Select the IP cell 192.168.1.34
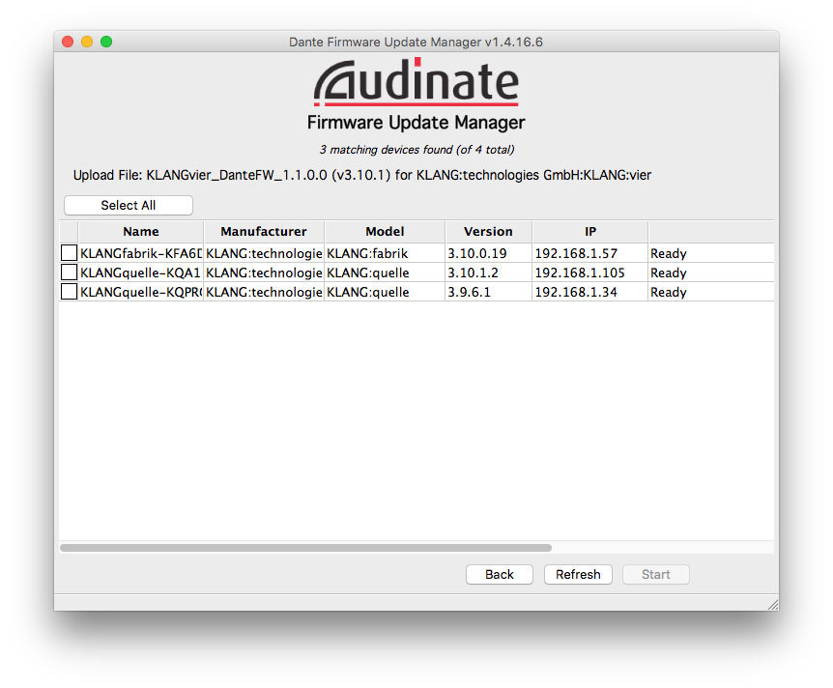This screenshot has width=833, height=688. (589, 292)
